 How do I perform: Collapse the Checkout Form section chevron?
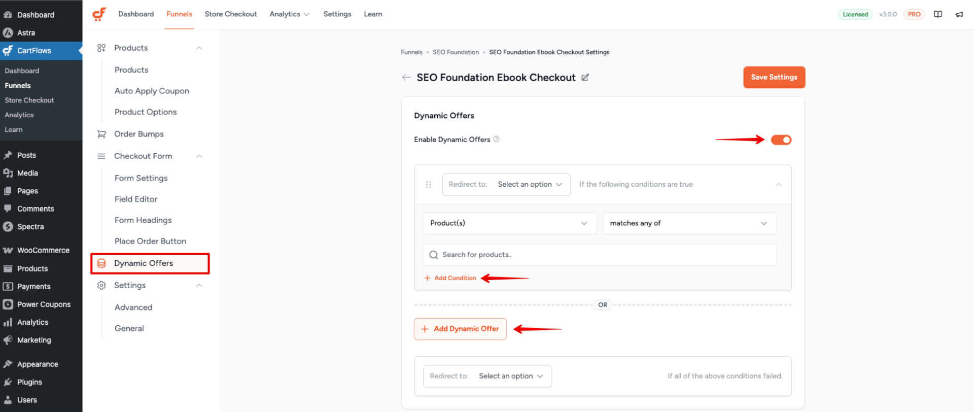point(199,156)
